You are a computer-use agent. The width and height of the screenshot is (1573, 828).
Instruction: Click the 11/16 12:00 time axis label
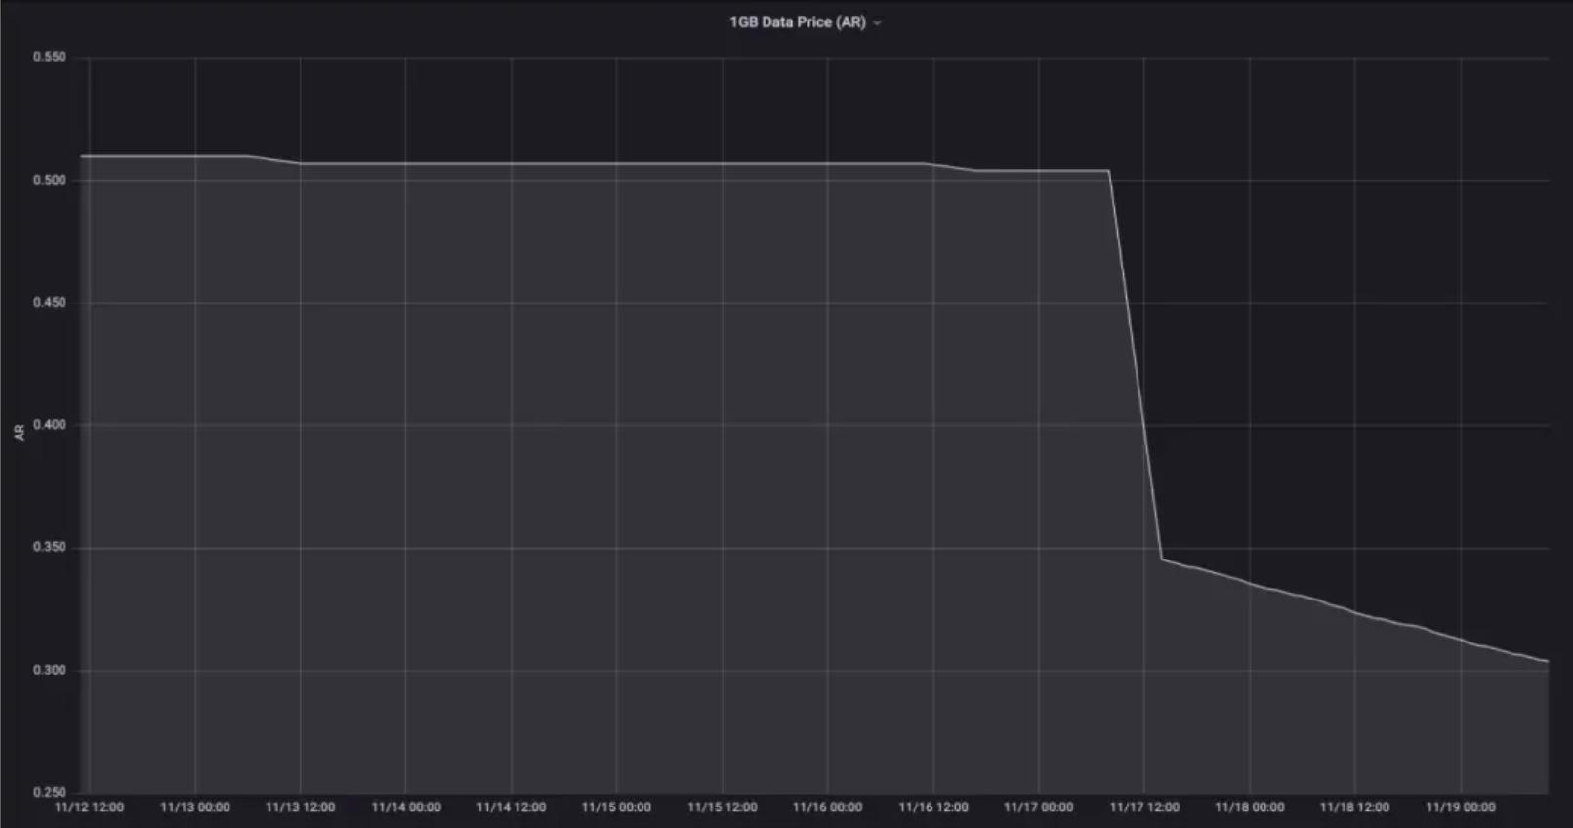click(x=933, y=807)
